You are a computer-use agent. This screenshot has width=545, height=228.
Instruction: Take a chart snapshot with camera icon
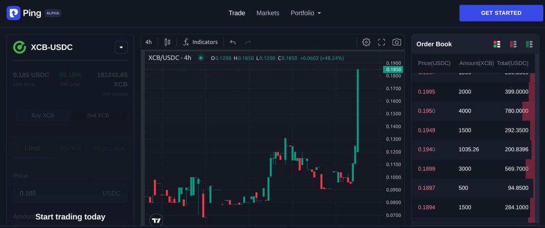point(396,42)
